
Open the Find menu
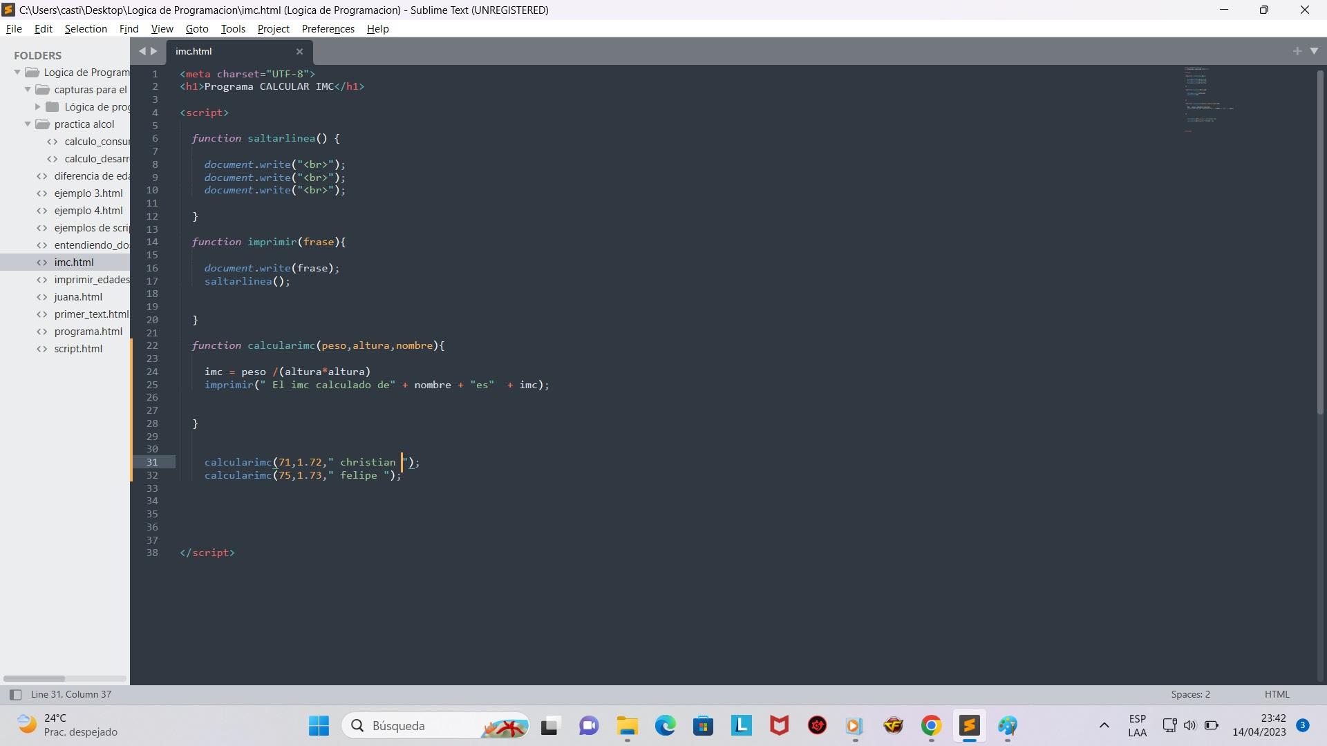129,29
